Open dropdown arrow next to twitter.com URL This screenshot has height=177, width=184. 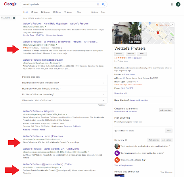coord(61,167)
